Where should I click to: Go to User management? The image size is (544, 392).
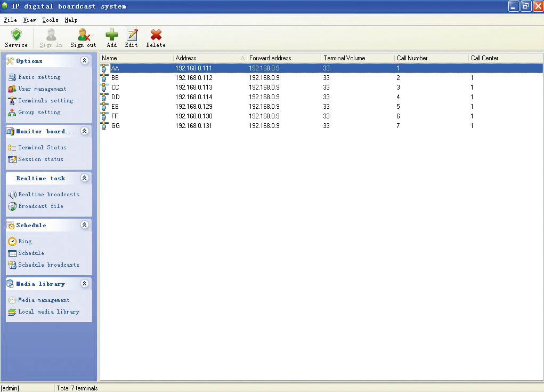pos(42,89)
